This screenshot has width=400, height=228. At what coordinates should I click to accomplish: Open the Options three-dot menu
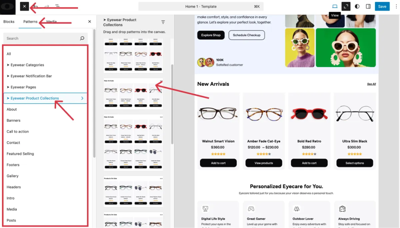[396, 7]
